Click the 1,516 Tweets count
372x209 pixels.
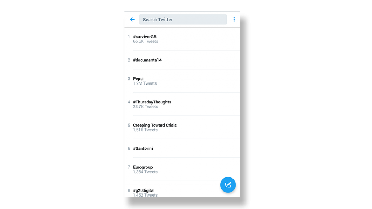(145, 130)
